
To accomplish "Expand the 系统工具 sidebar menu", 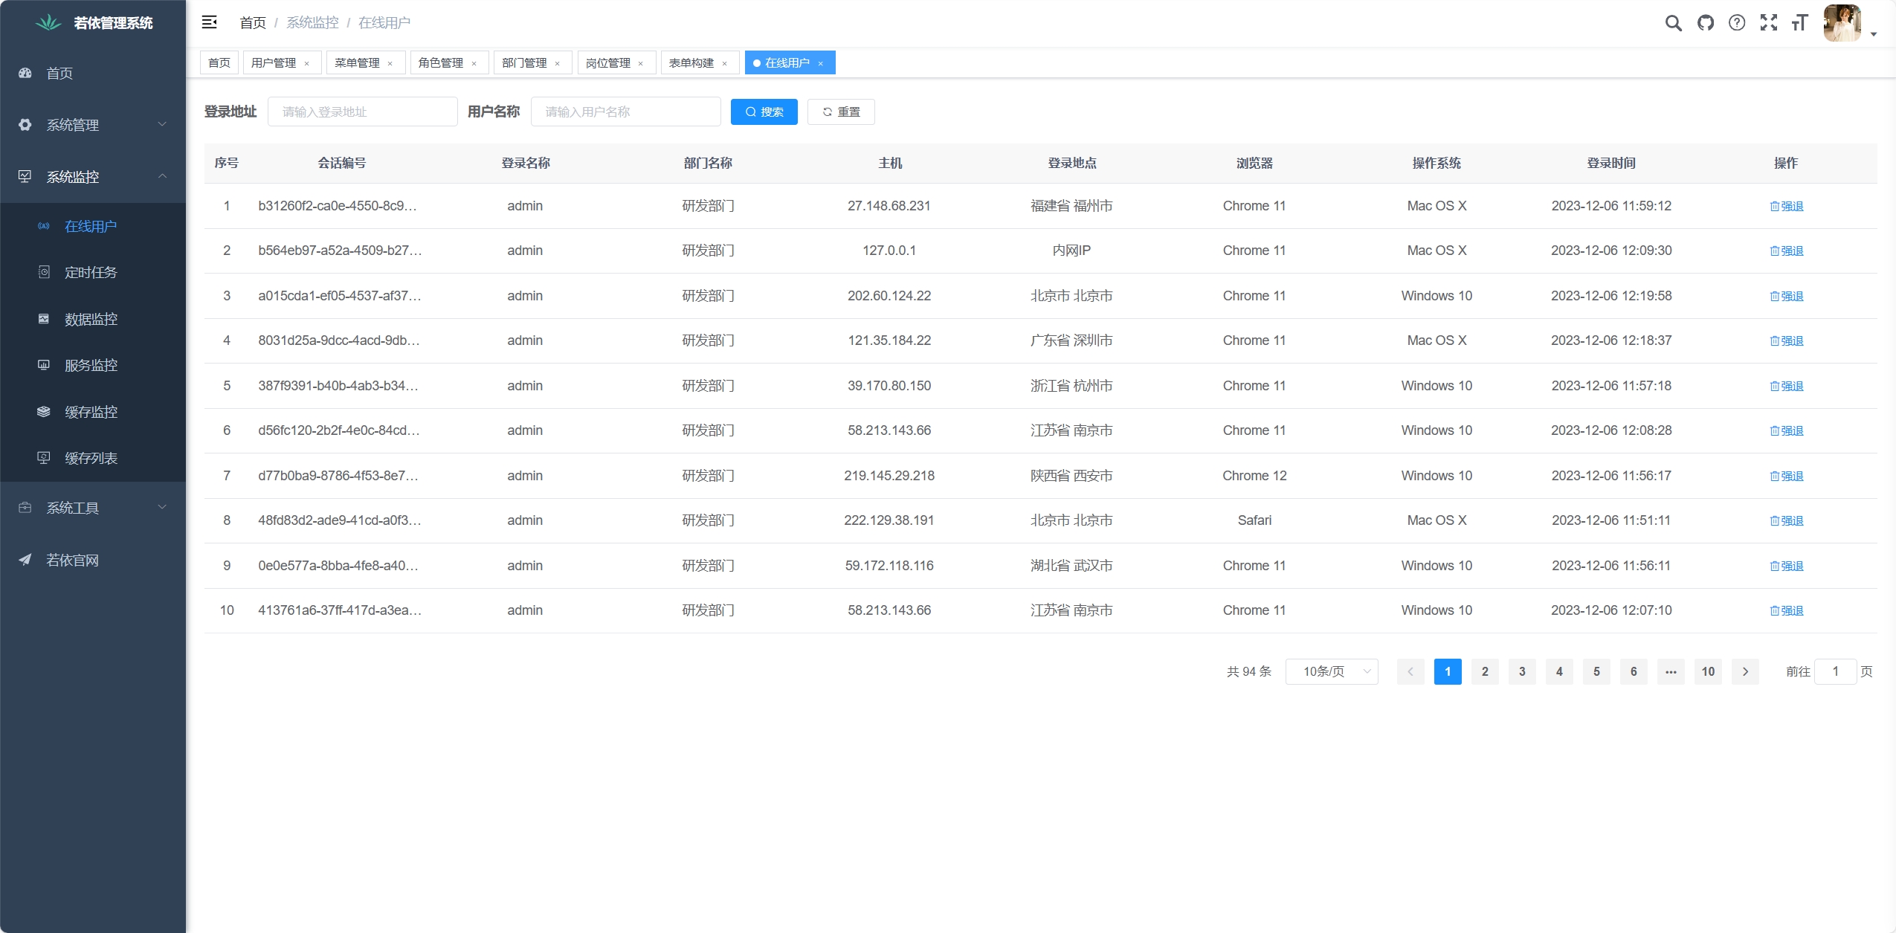I will click(93, 508).
